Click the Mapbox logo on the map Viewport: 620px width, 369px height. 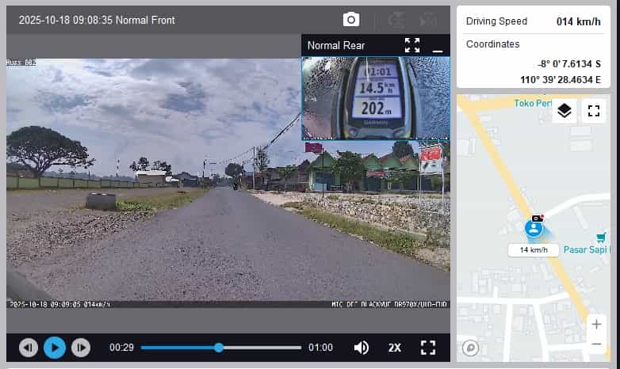[470, 347]
